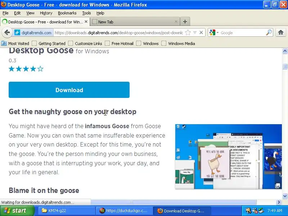Click the 'Blame it on the goose' heading

(44, 190)
